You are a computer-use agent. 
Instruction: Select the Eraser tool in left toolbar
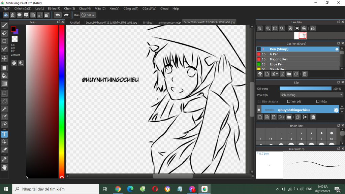[x=4, y=33]
